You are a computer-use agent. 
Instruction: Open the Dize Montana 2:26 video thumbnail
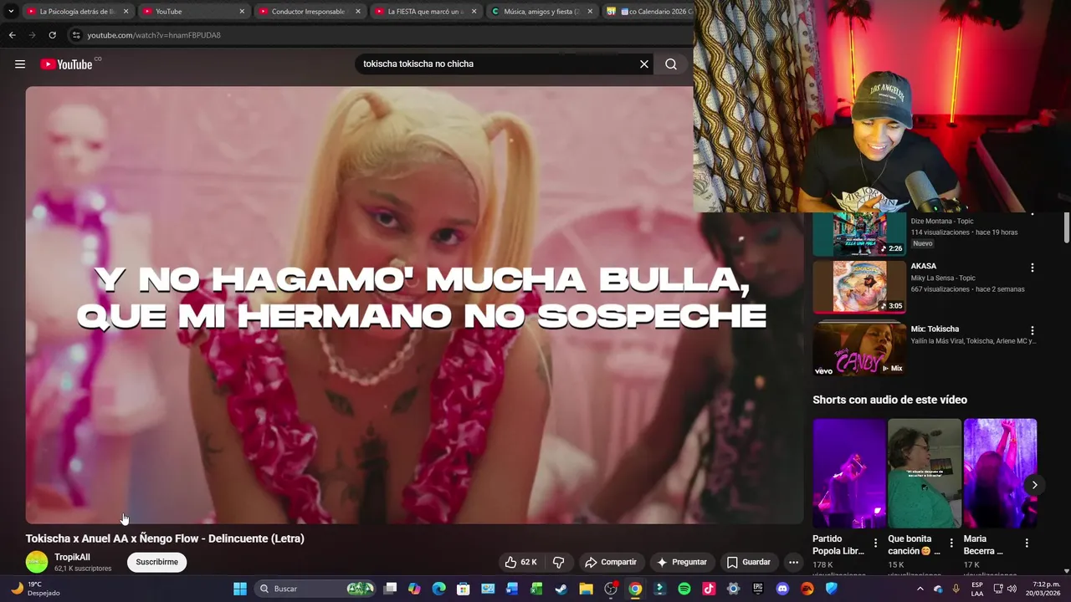point(859,234)
